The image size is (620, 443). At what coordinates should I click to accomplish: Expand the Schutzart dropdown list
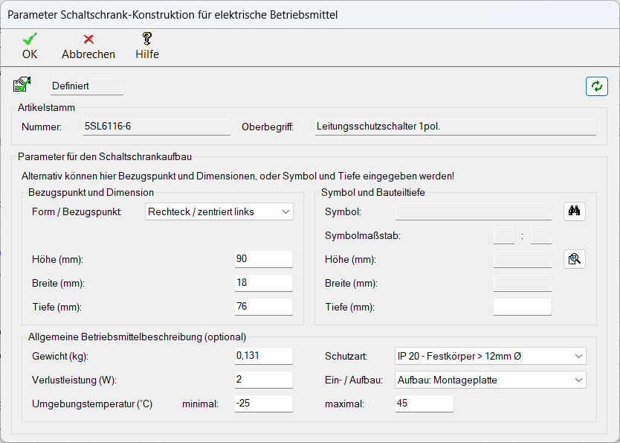click(x=490, y=357)
